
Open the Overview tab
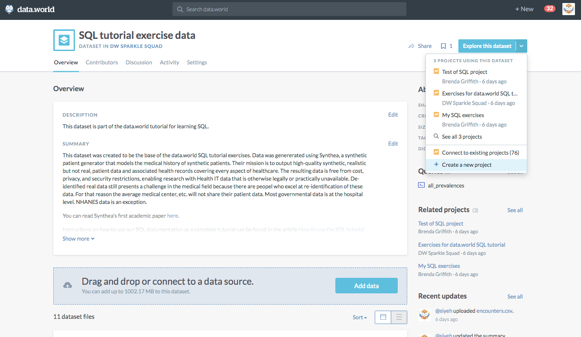[x=66, y=62]
